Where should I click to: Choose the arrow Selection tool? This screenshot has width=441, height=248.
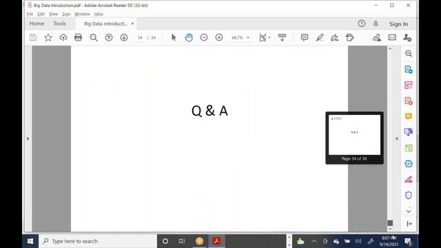click(174, 37)
